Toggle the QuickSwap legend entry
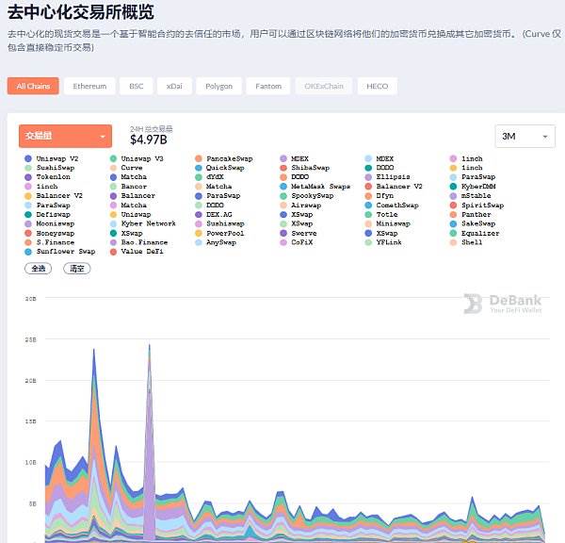 219,168
